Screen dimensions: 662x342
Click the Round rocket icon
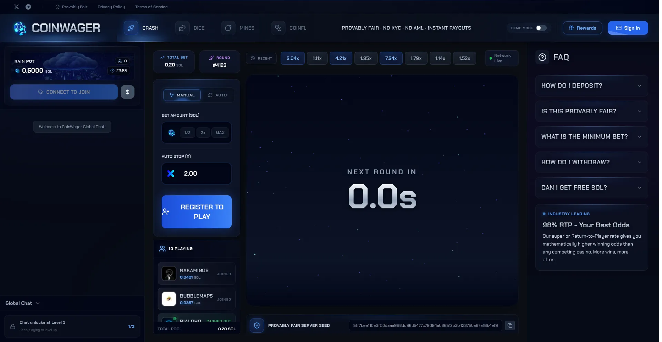click(211, 58)
